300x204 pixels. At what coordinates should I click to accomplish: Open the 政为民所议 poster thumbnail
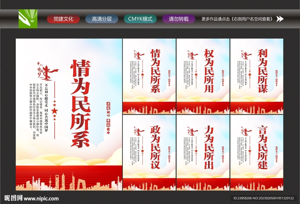tap(149, 153)
